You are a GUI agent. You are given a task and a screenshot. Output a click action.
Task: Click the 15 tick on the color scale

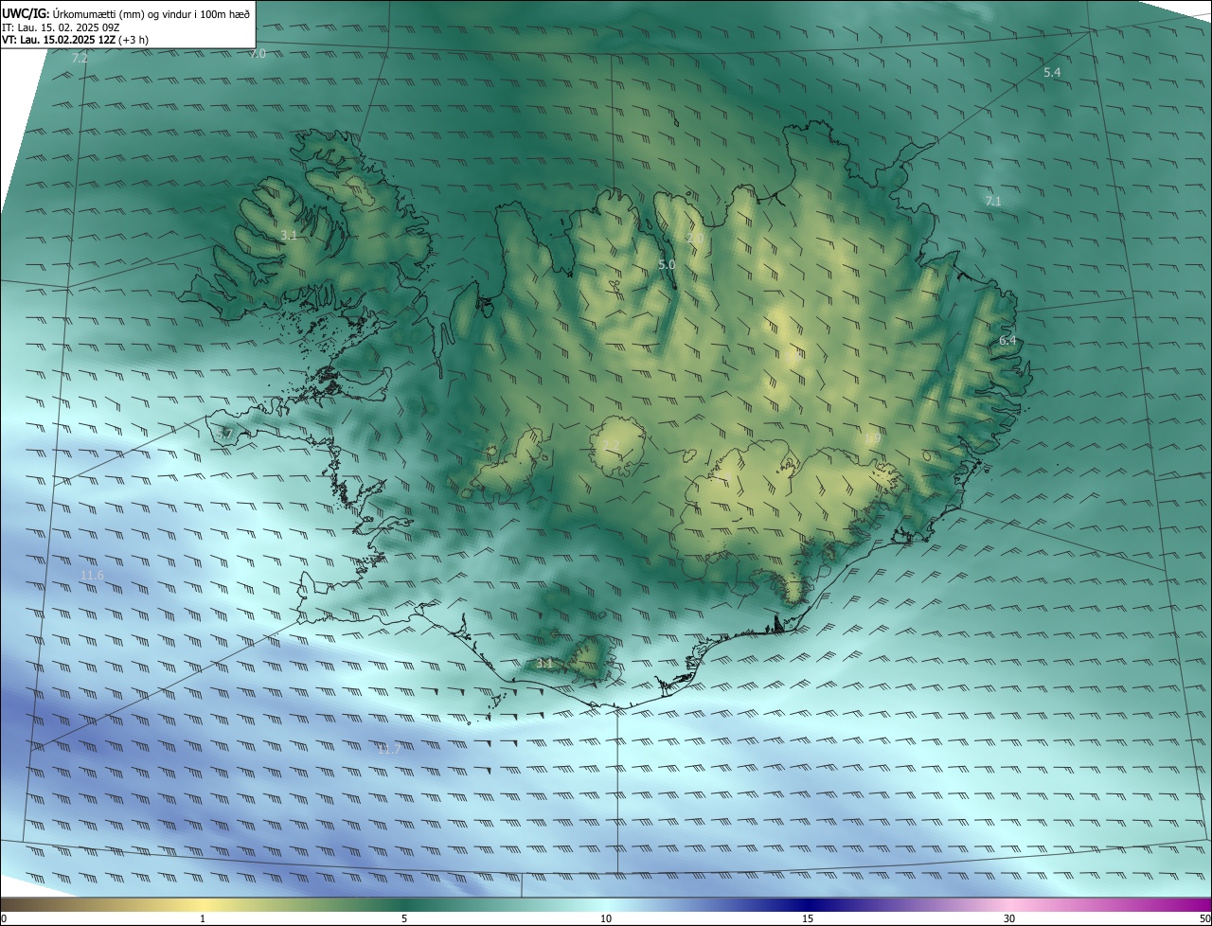click(808, 918)
